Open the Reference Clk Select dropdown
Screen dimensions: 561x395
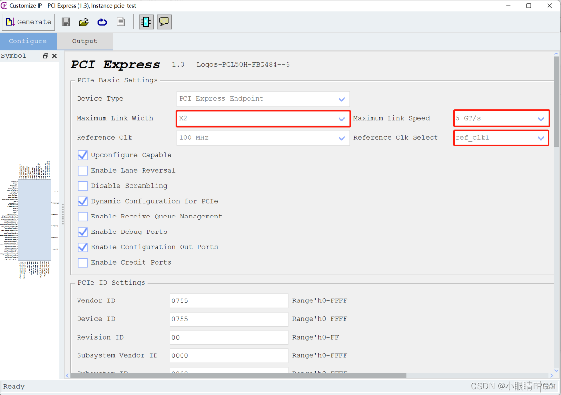tap(501, 137)
